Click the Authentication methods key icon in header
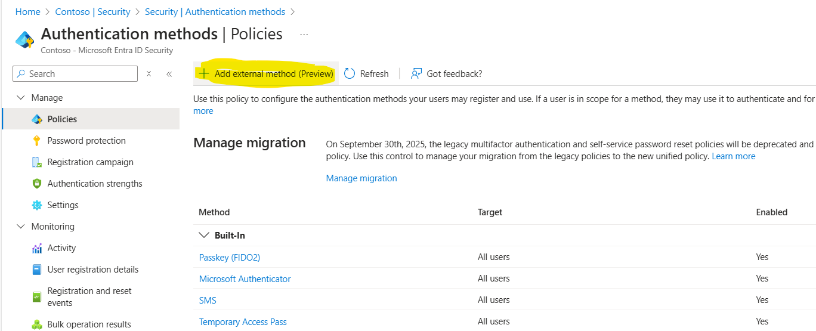 [x=25, y=39]
